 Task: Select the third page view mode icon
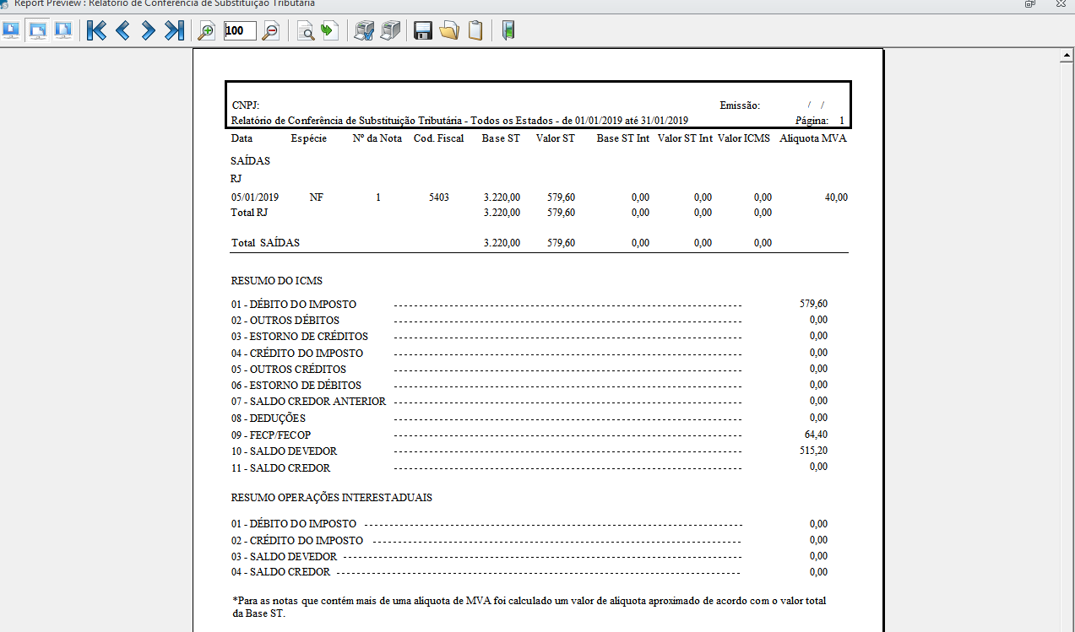click(x=62, y=31)
